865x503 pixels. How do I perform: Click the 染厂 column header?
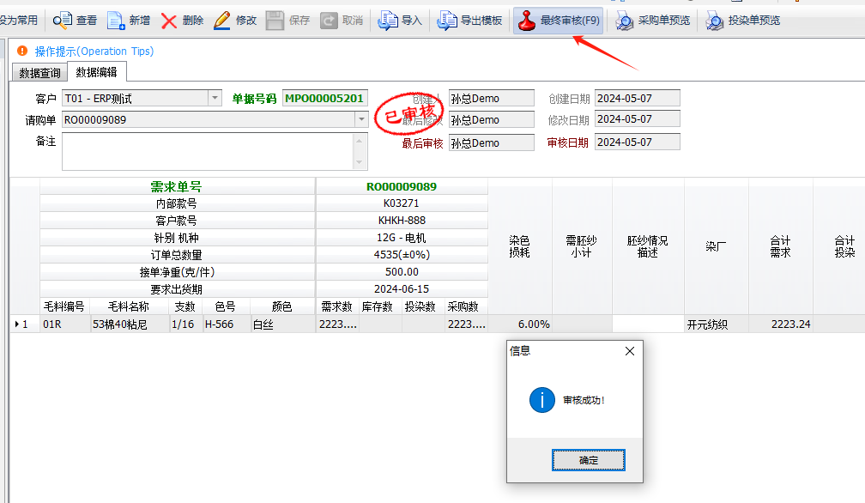(716, 246)
